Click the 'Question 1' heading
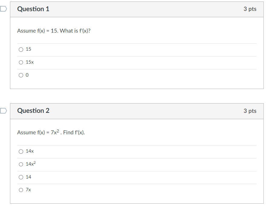 pyautogui.click(x=33, y=9)
